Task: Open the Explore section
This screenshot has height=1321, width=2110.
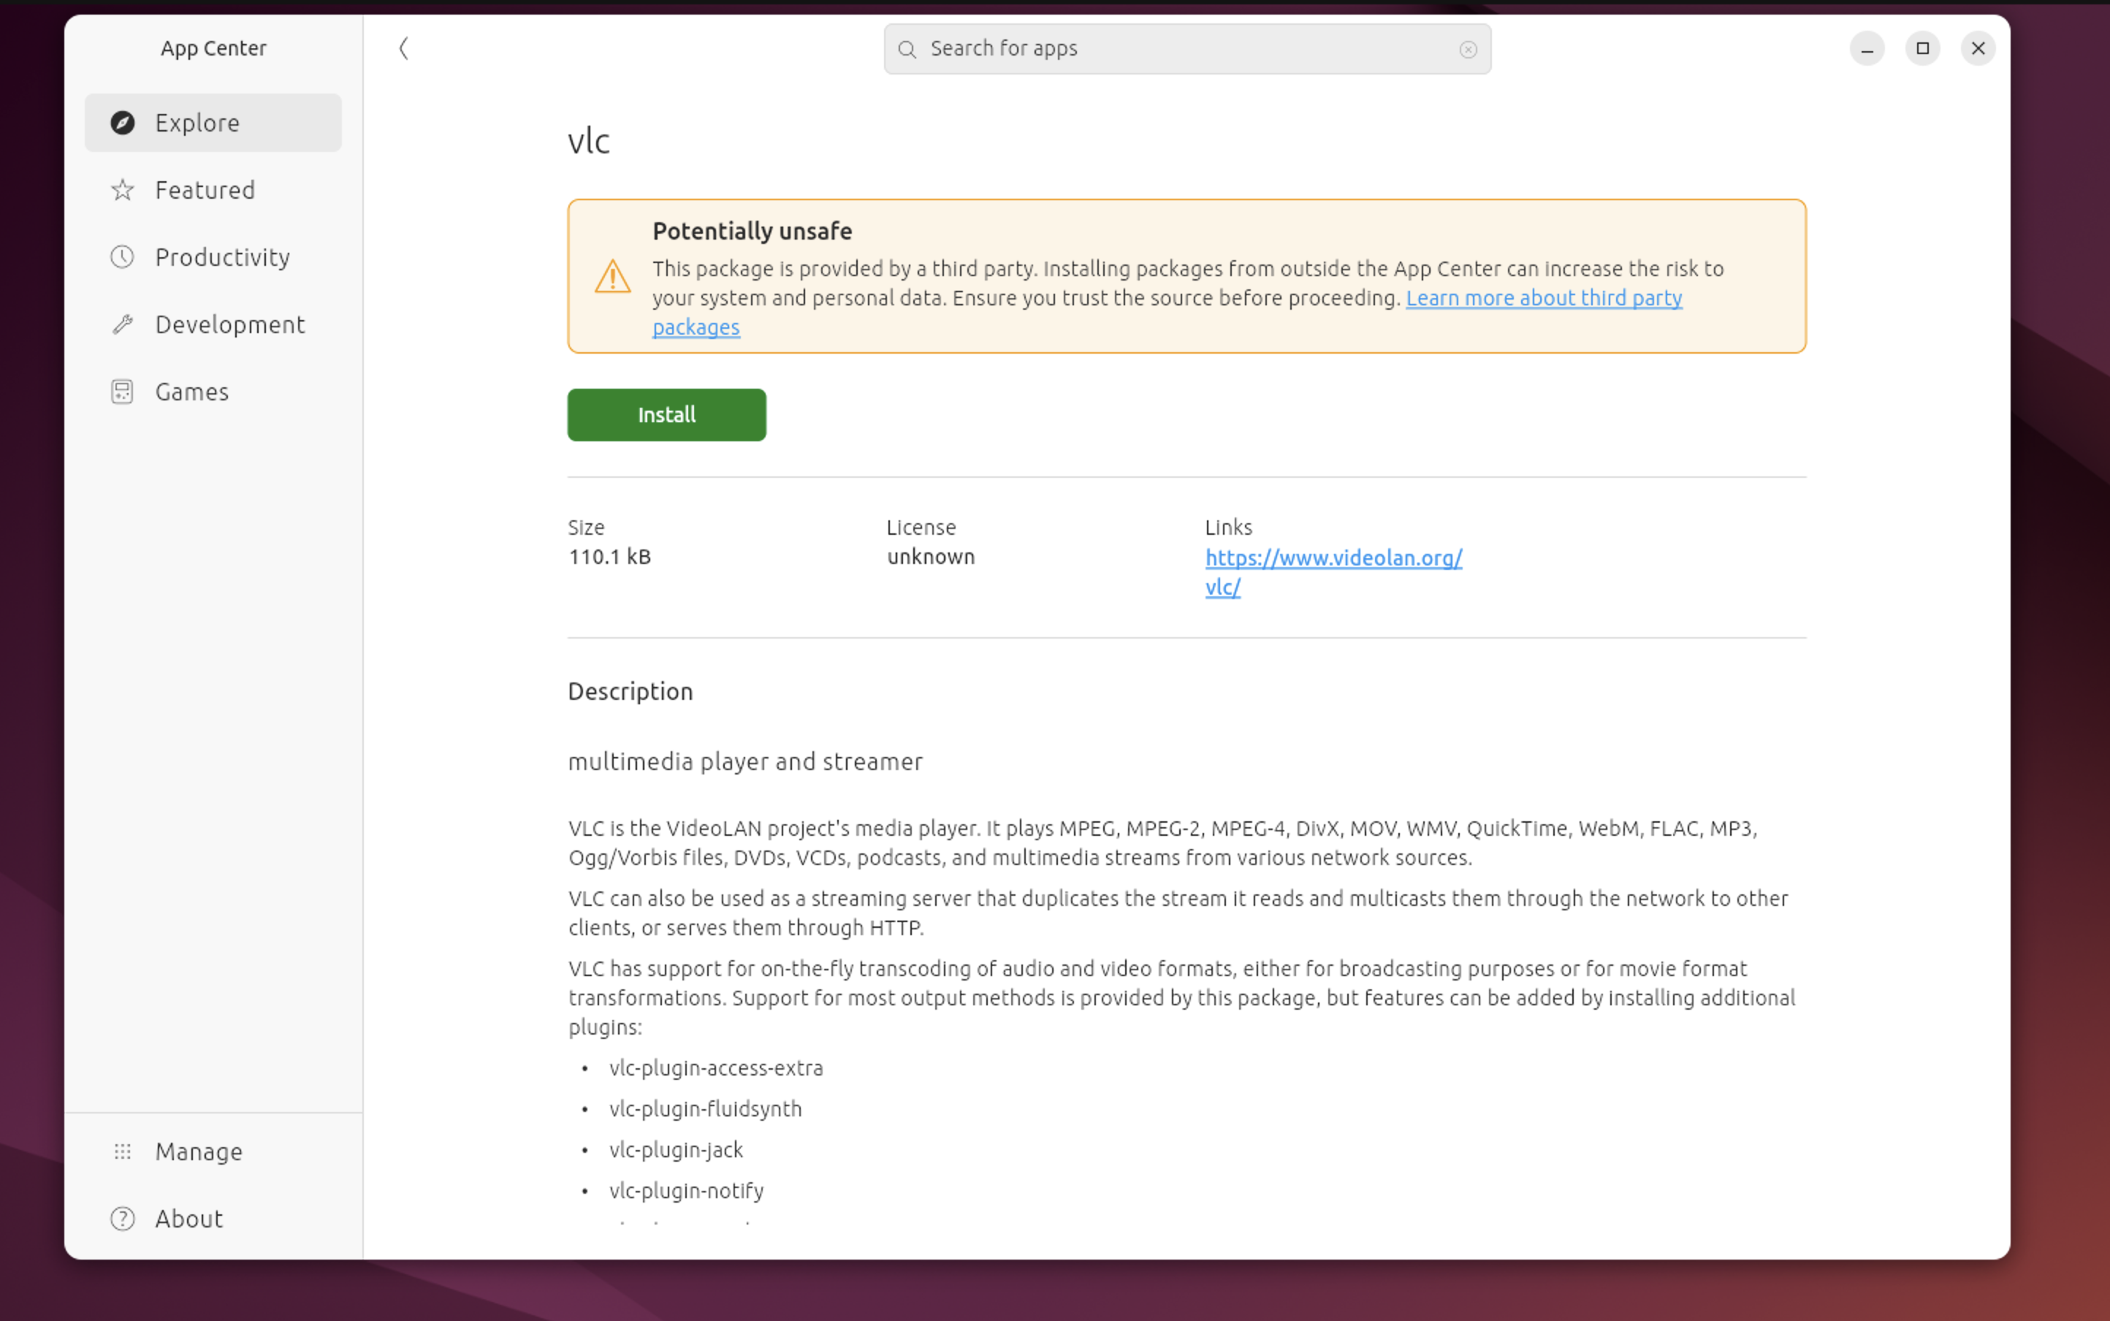Action: coord(213,122)
